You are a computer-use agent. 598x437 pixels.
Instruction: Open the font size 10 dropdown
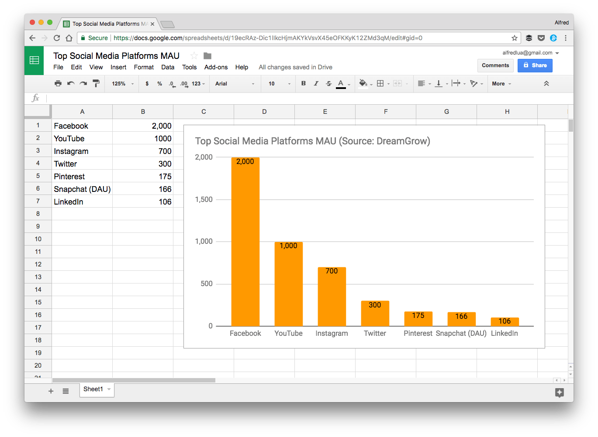pos(279,84)
